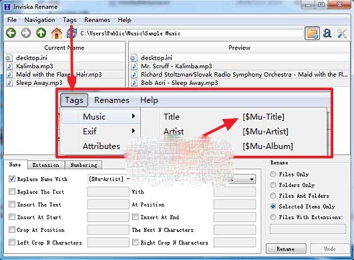
Task: Click the folder path address field
Action: pyautogui.click(x=191, y=33)
